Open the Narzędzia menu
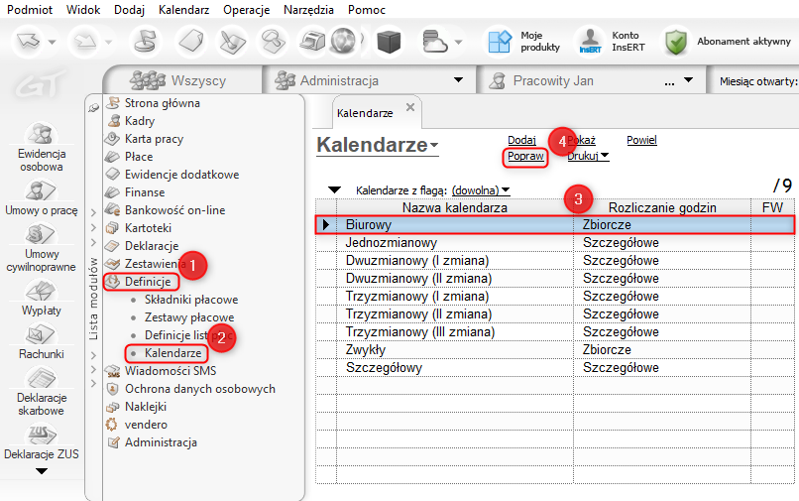Viewport: 799px width, 501px height. click(x=308, y=9)
